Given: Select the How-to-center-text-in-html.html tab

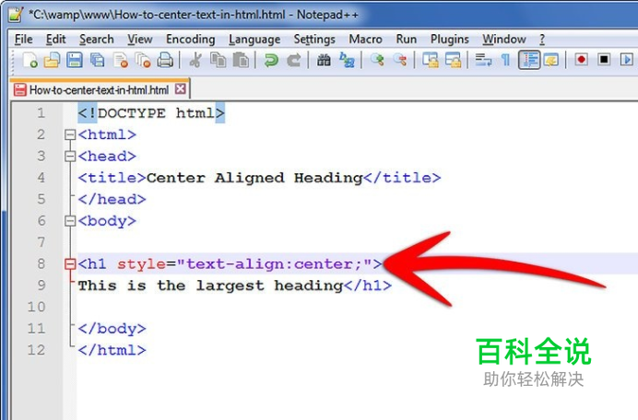Looking at the screenshot, I should (x=99, y=89).
